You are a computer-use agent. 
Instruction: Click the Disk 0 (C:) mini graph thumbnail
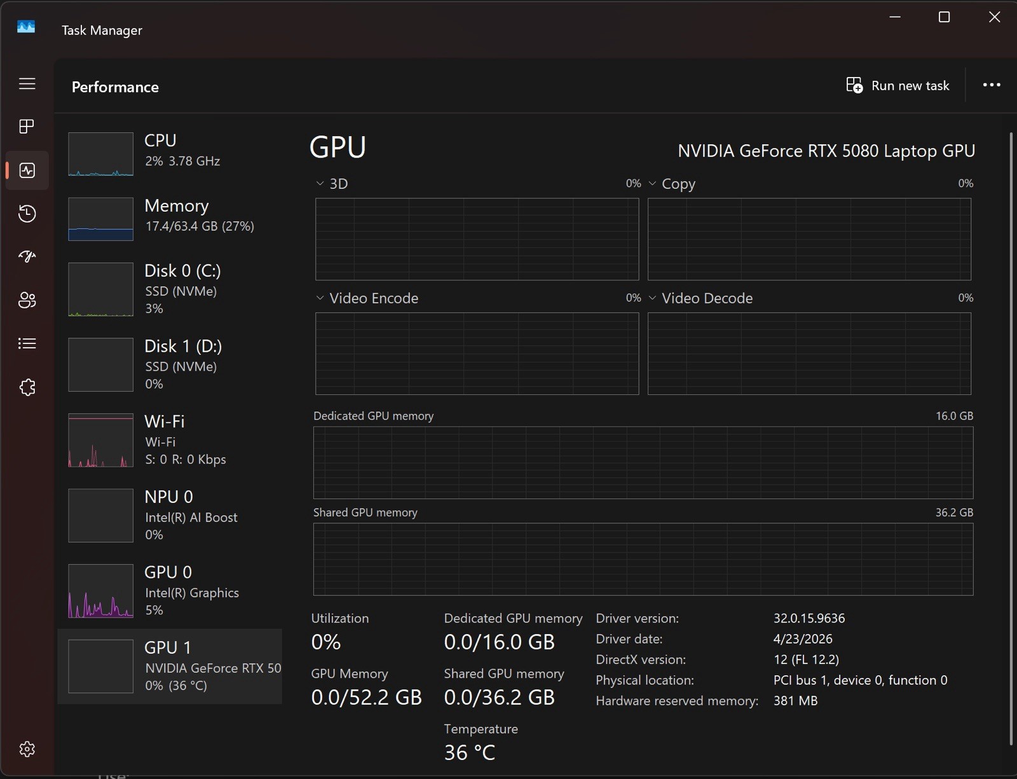(x=100, y=289)
